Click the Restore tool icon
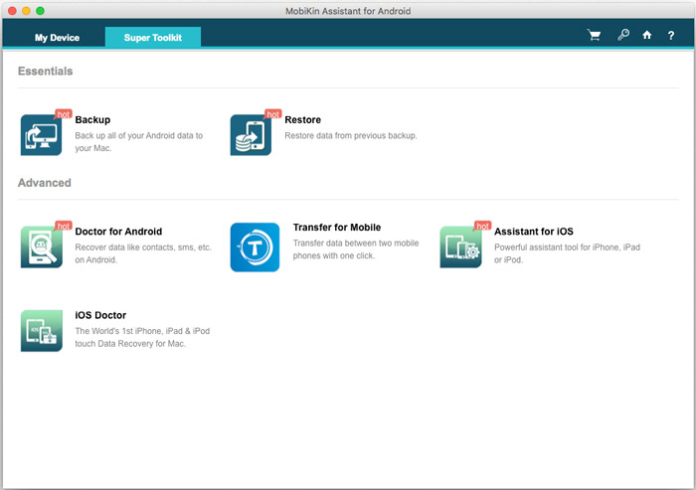Viewport: 696px width, 490px height. pos(251,135)
